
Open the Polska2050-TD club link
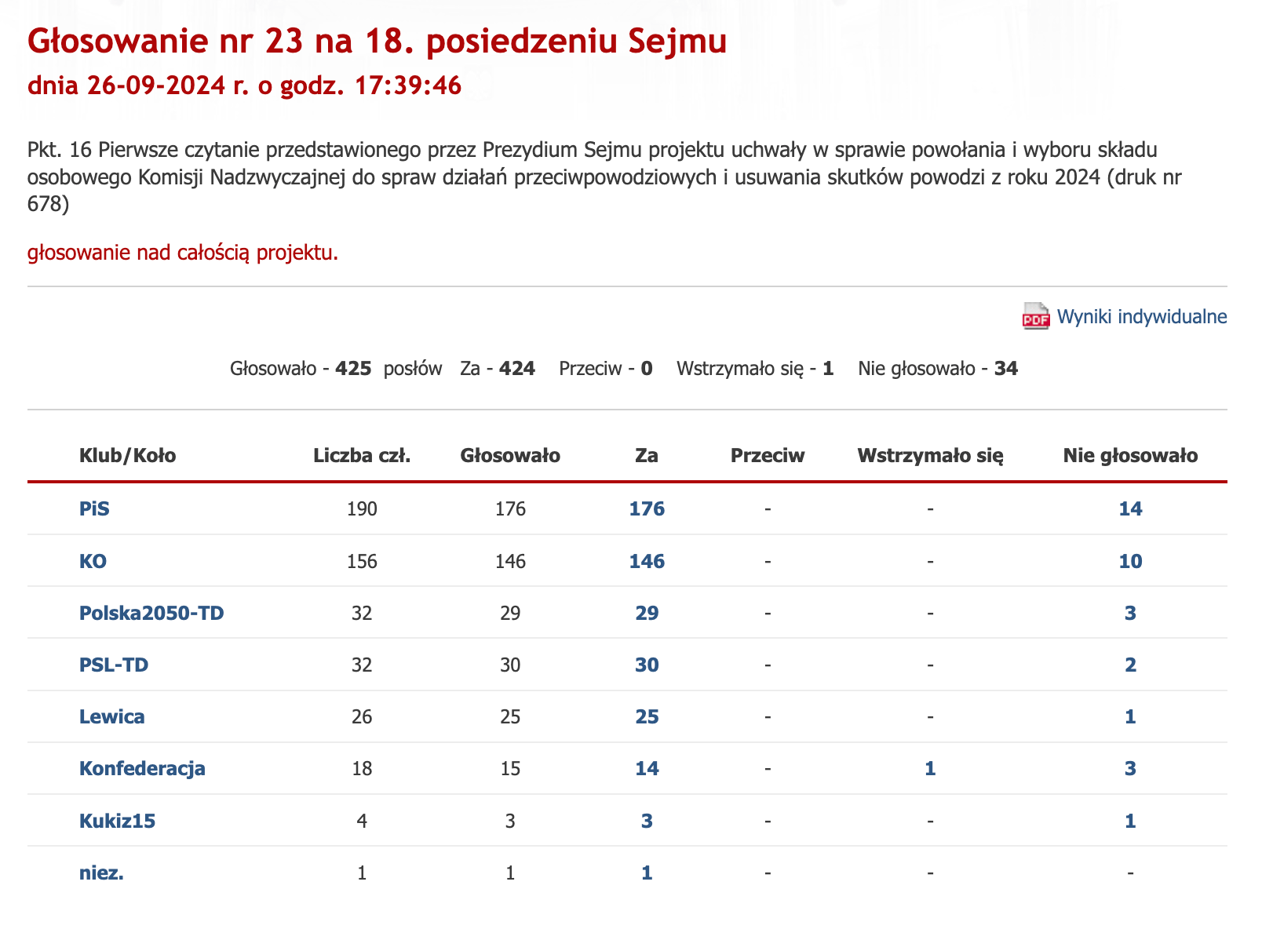tap(151, 613)
